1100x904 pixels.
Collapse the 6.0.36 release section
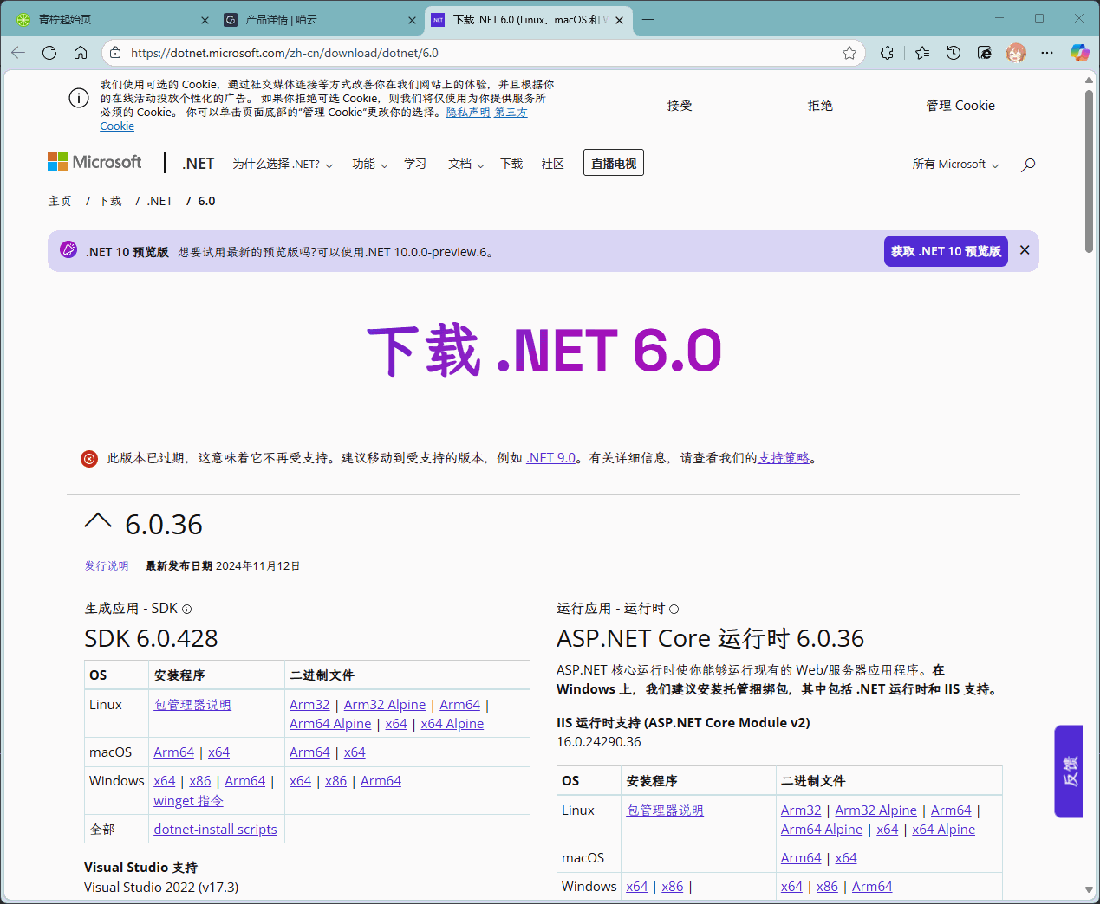coord(98,521)
